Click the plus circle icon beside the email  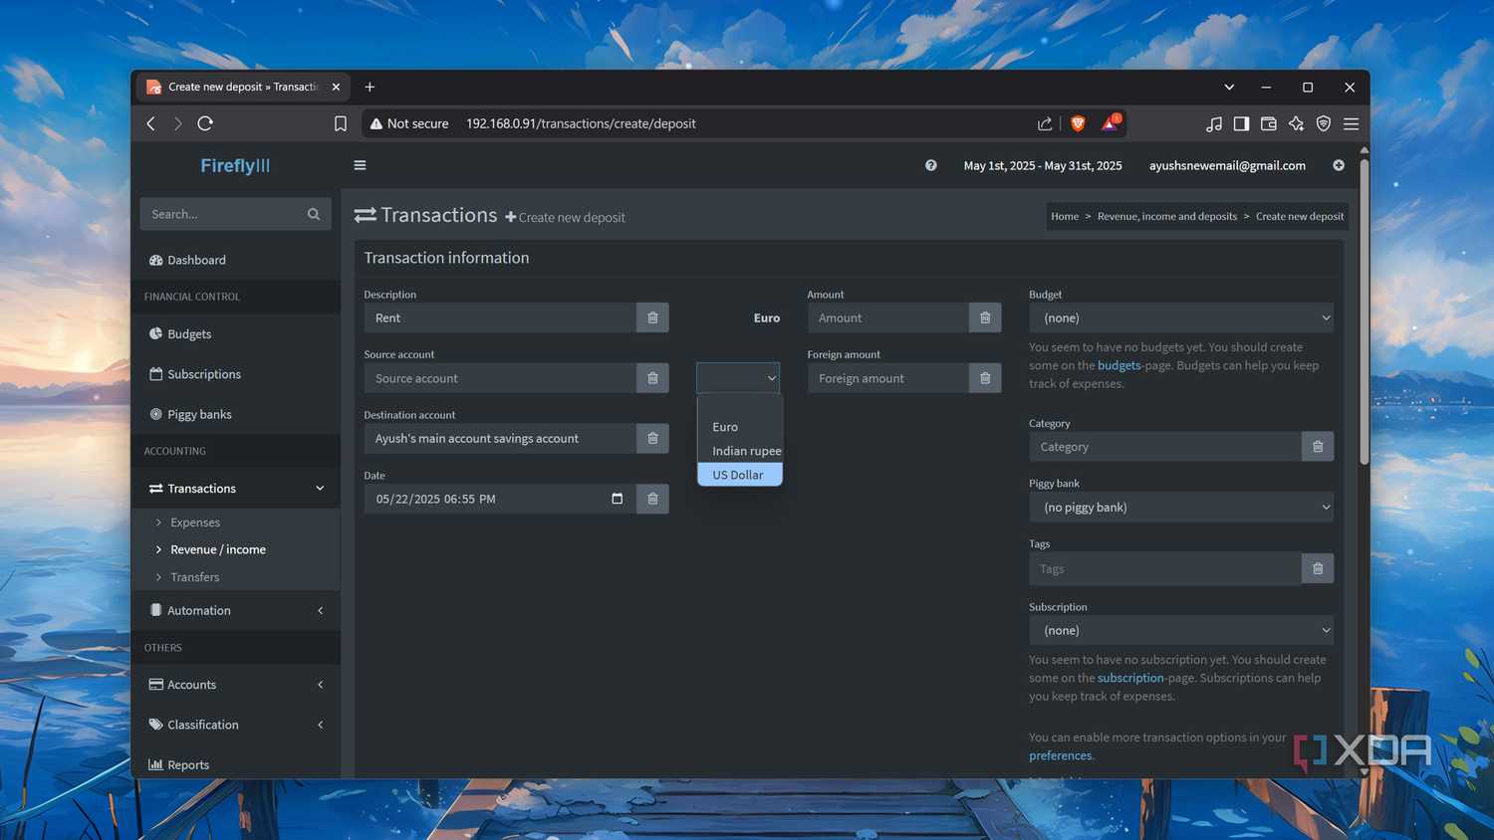tap(1339, 165)
